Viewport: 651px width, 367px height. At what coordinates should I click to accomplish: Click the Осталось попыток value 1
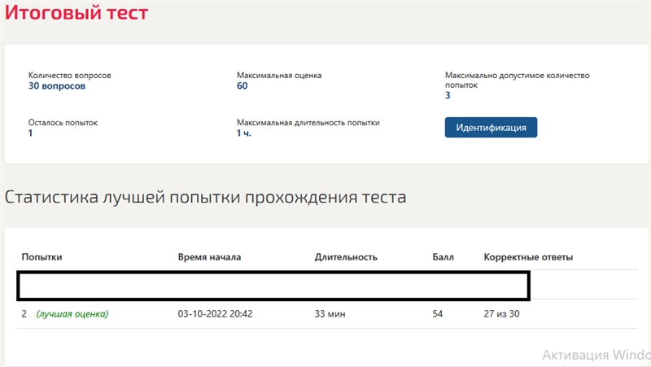click(30, 133)
